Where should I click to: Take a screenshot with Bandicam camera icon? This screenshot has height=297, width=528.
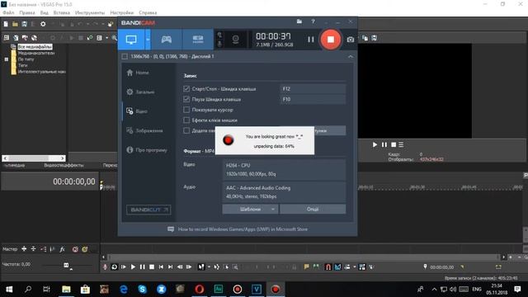point(350,40)
